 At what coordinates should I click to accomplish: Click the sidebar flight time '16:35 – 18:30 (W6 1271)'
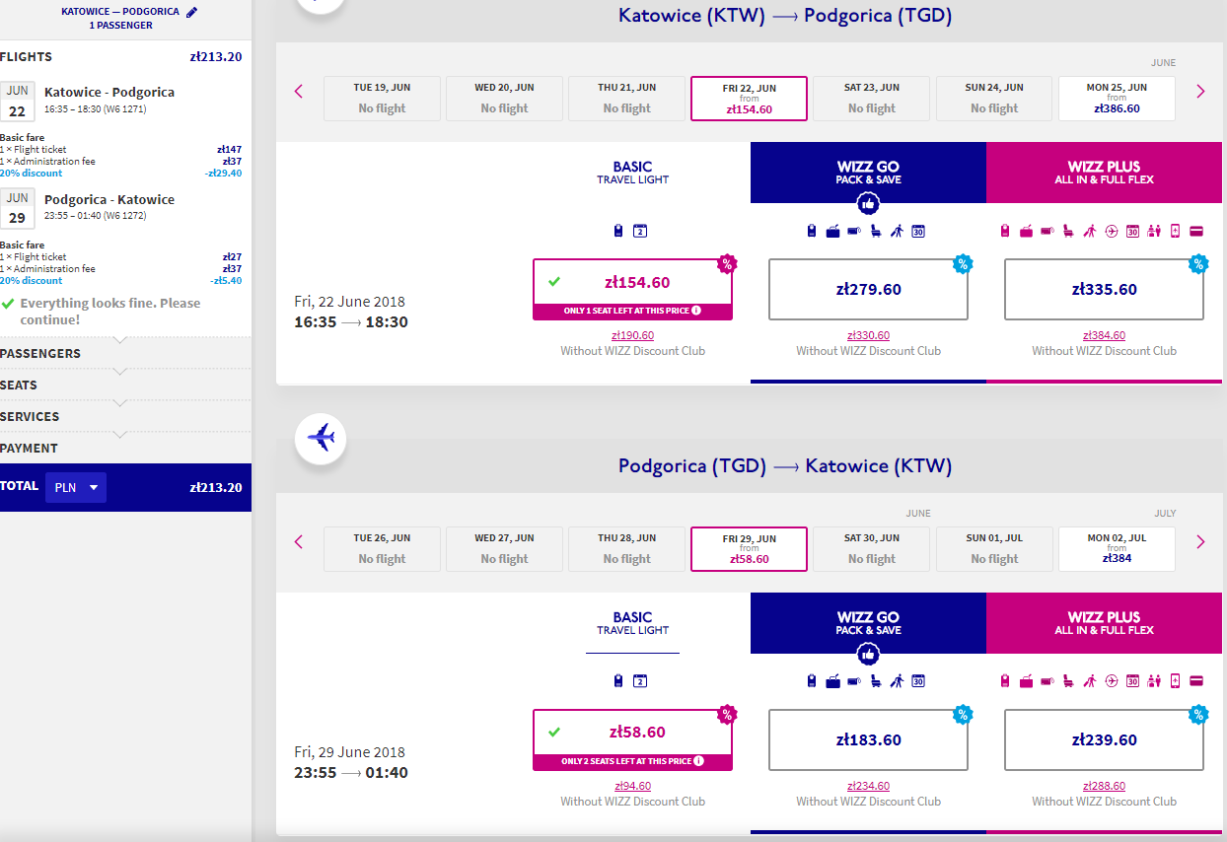96,109
